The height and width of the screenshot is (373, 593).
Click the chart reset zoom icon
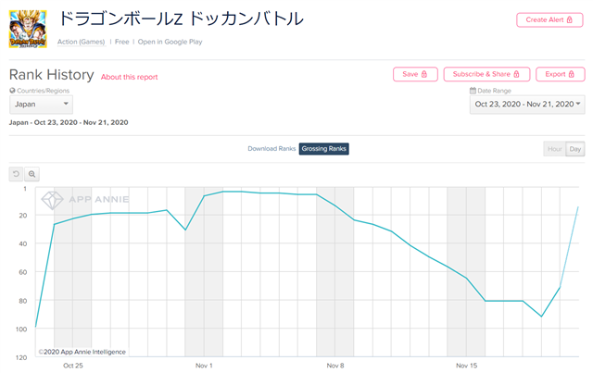click(x=16, y=174)
